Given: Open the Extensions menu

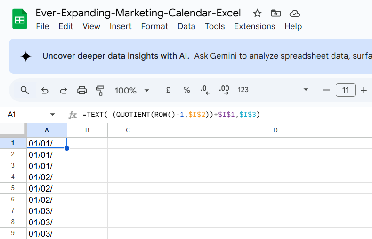Looking at the screenshot, I should [x=254, y=26].
